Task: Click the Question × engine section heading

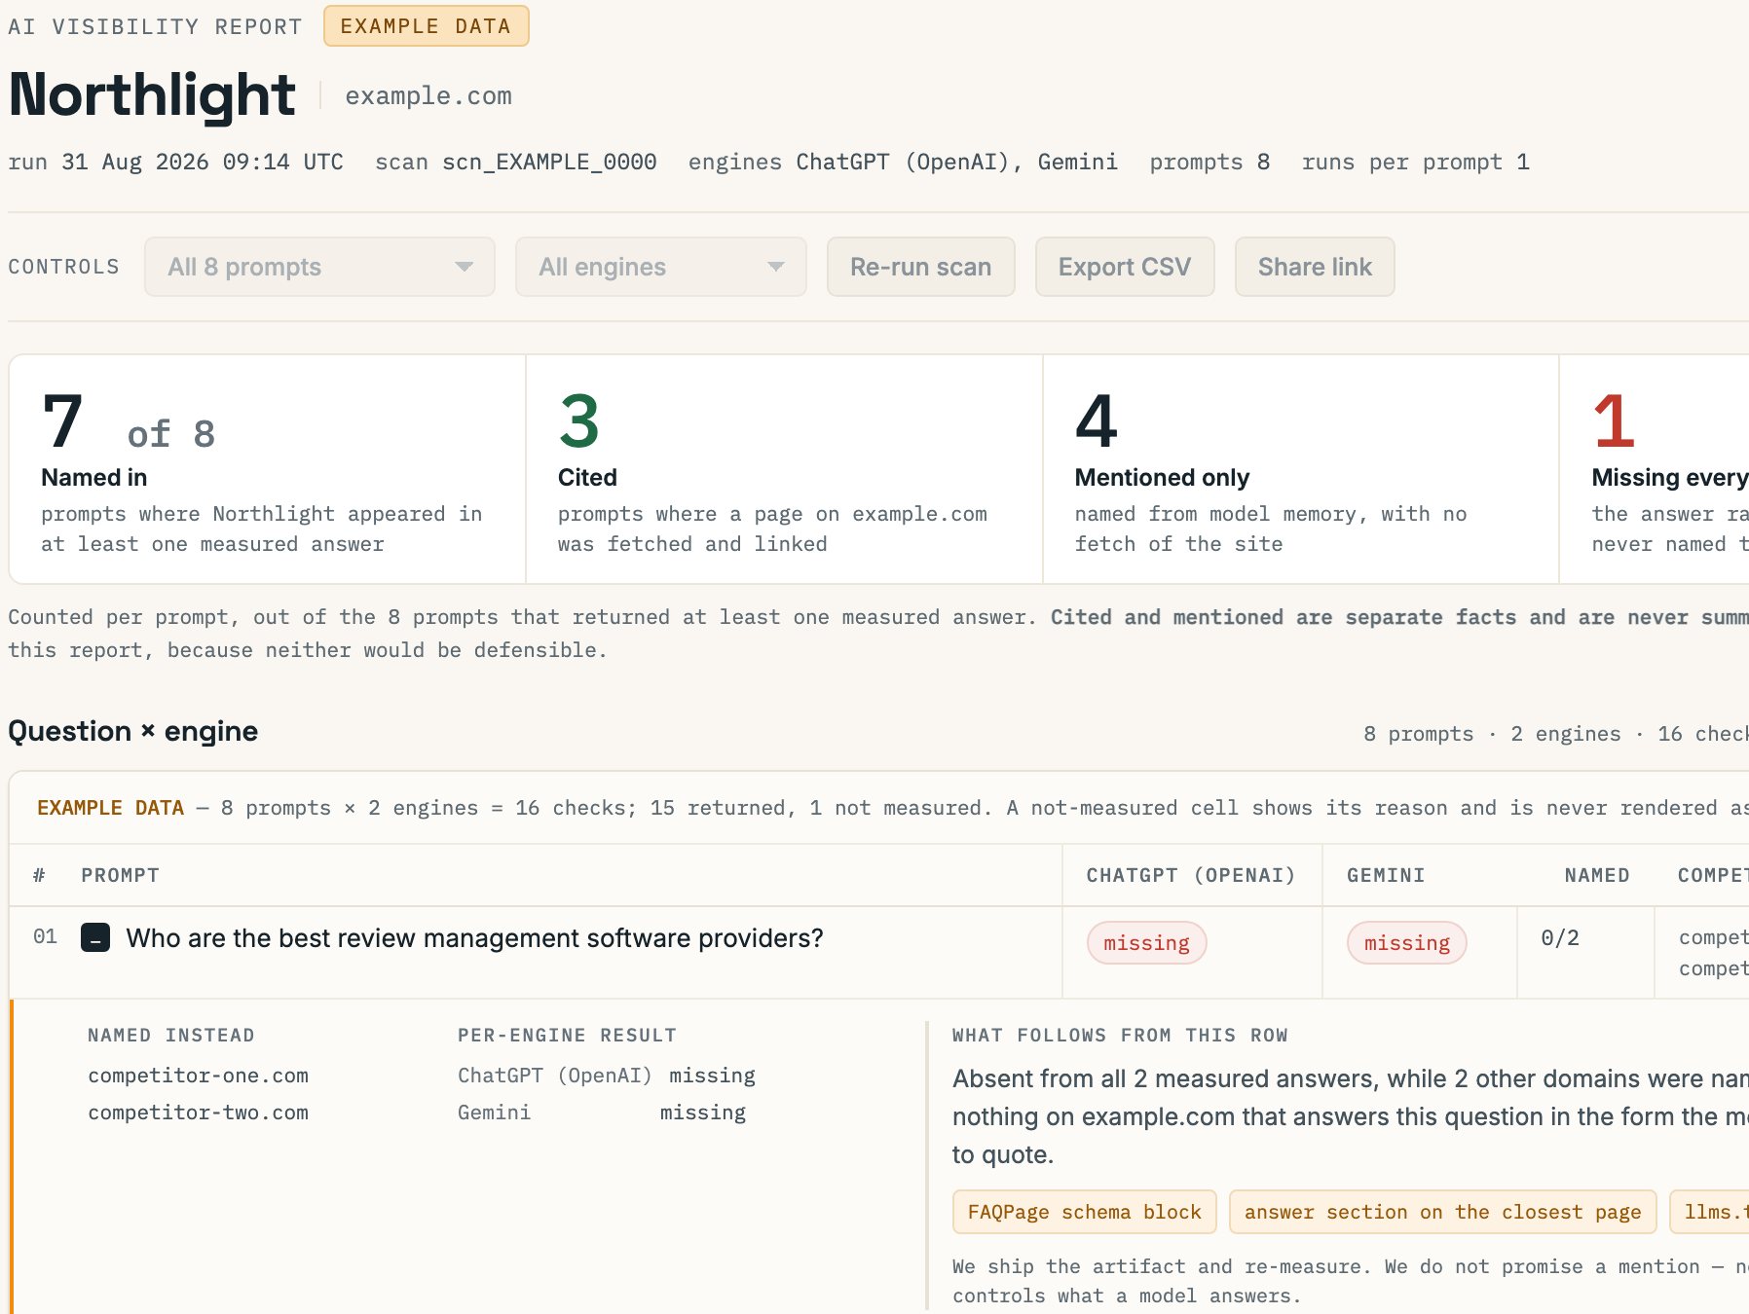Action: [x=133, y=732]
